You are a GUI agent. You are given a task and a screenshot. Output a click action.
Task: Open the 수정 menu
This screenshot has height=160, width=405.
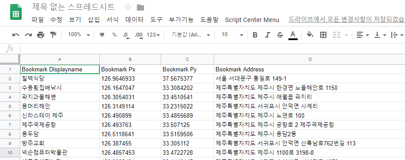coord(56,20)
